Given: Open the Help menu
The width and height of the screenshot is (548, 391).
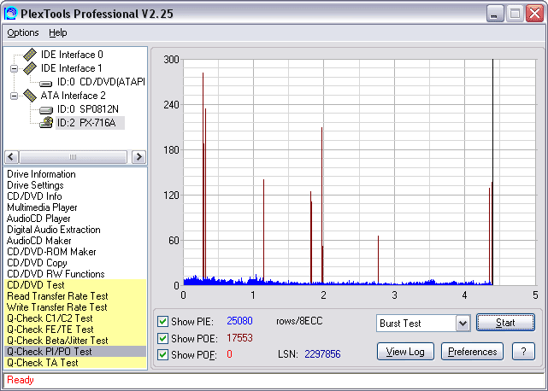Looking at the screenshot, I should click(x=57, y=32).
